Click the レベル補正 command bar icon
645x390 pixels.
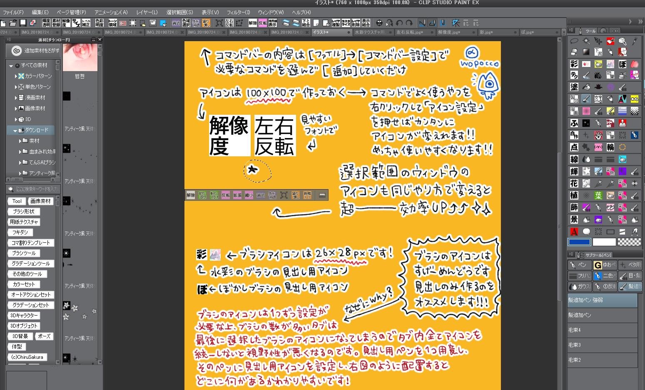coord(86,23)
